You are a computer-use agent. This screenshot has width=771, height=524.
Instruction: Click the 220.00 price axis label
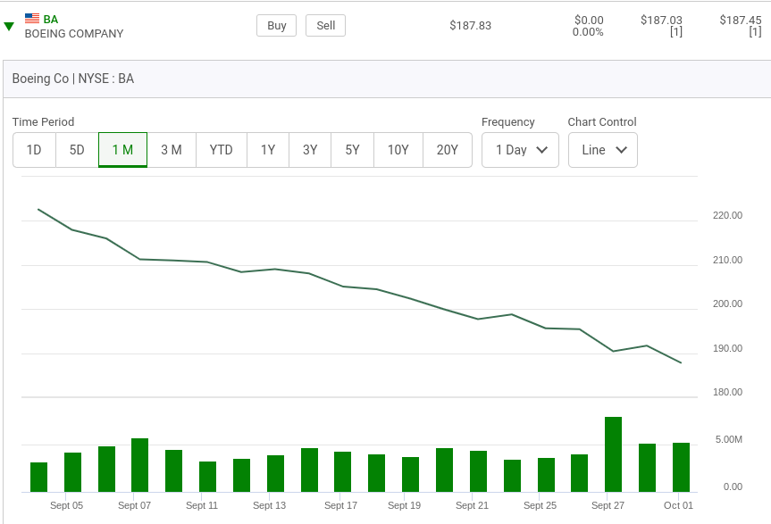[x=728, y=216]
